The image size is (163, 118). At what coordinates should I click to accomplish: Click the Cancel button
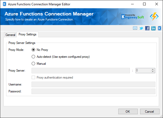pyautogui.click(x=150, y=112)
